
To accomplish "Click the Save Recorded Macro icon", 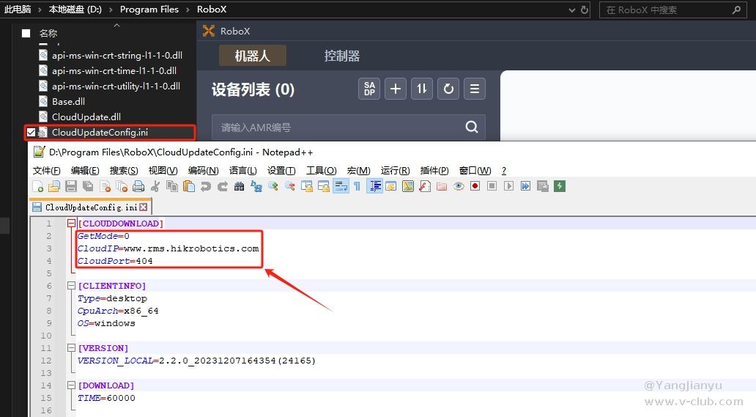I will 542,186.
